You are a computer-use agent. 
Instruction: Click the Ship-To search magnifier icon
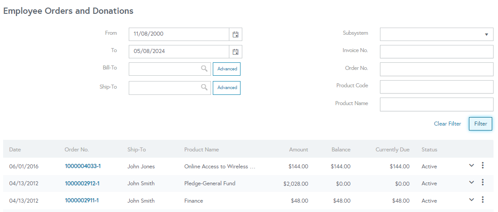pyautogui.click(x=204, y=87)
